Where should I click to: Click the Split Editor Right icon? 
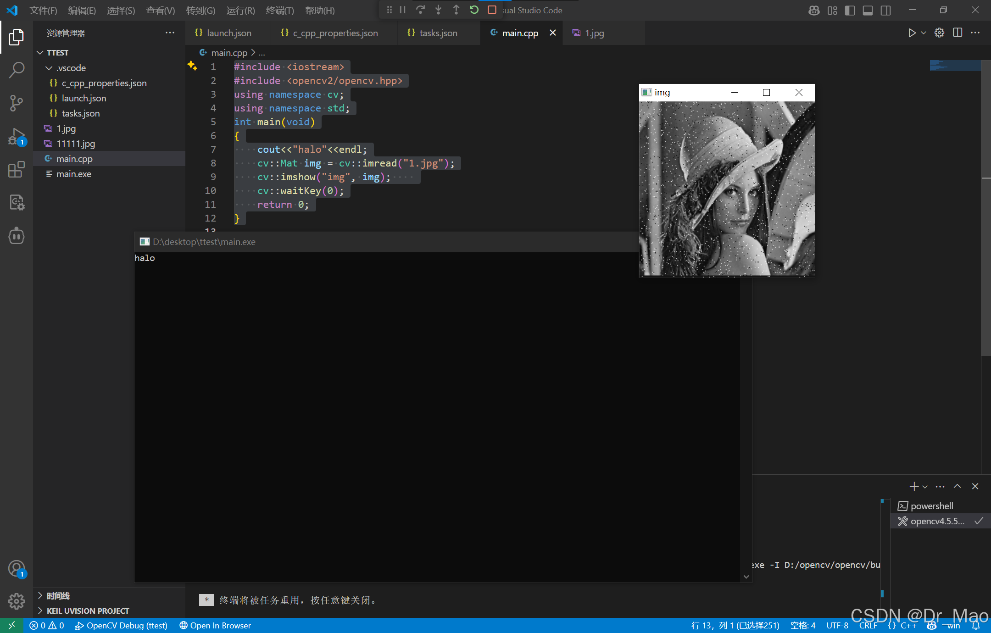[x=958, y=33]
